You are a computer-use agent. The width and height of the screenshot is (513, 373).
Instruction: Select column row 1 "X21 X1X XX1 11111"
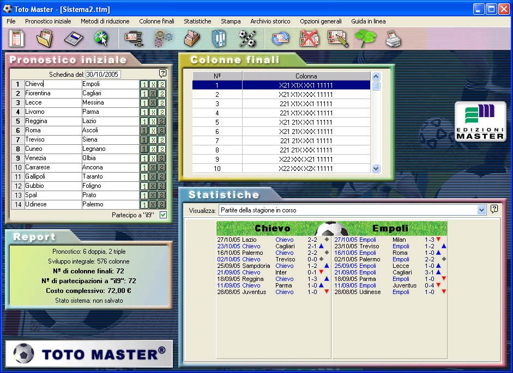(x=281, y=85)
